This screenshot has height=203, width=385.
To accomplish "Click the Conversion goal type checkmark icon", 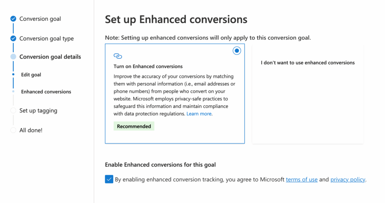I will coord(13,39).
